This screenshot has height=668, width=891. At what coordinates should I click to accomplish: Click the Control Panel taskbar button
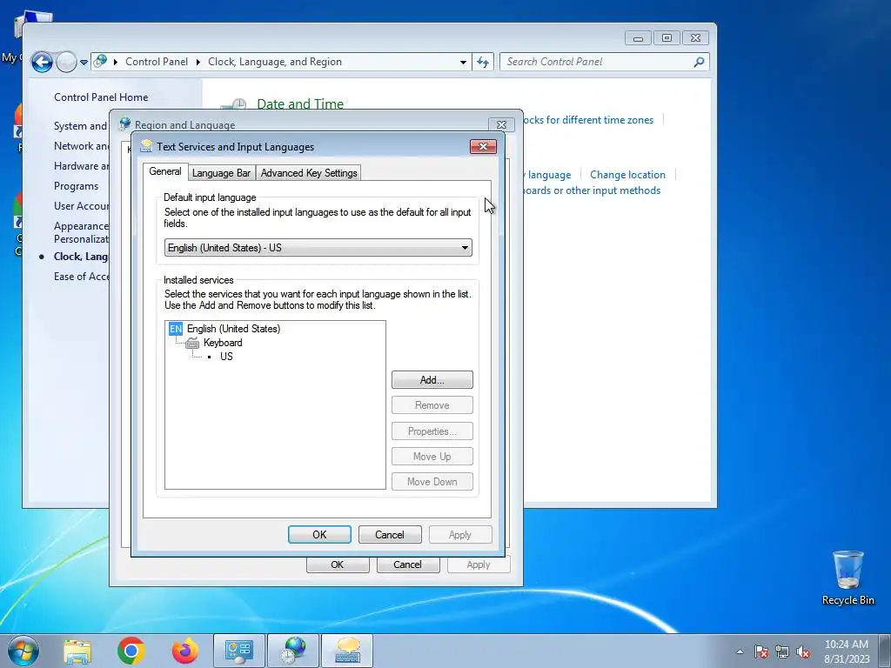(238, 651)
